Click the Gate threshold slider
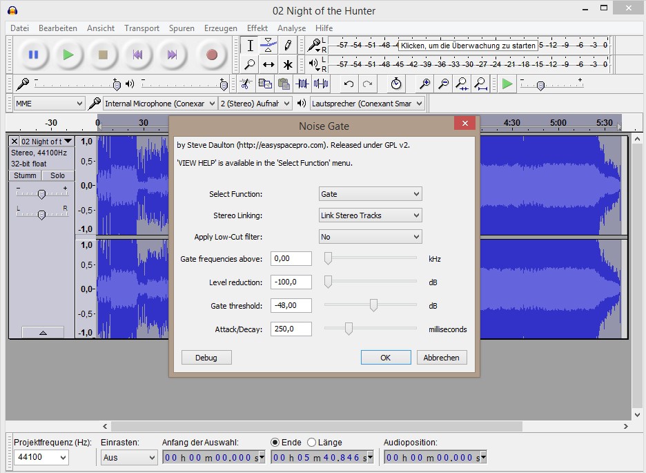Image resolution: width=646 pixels, height=473 pixels. coord(373,305)
